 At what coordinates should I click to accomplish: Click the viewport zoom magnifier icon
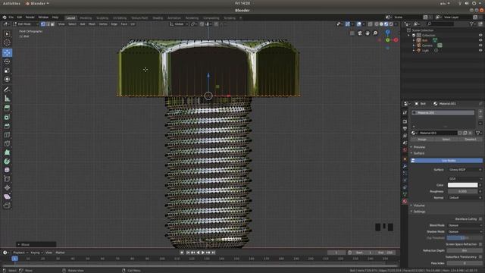(x=375, y=33)
